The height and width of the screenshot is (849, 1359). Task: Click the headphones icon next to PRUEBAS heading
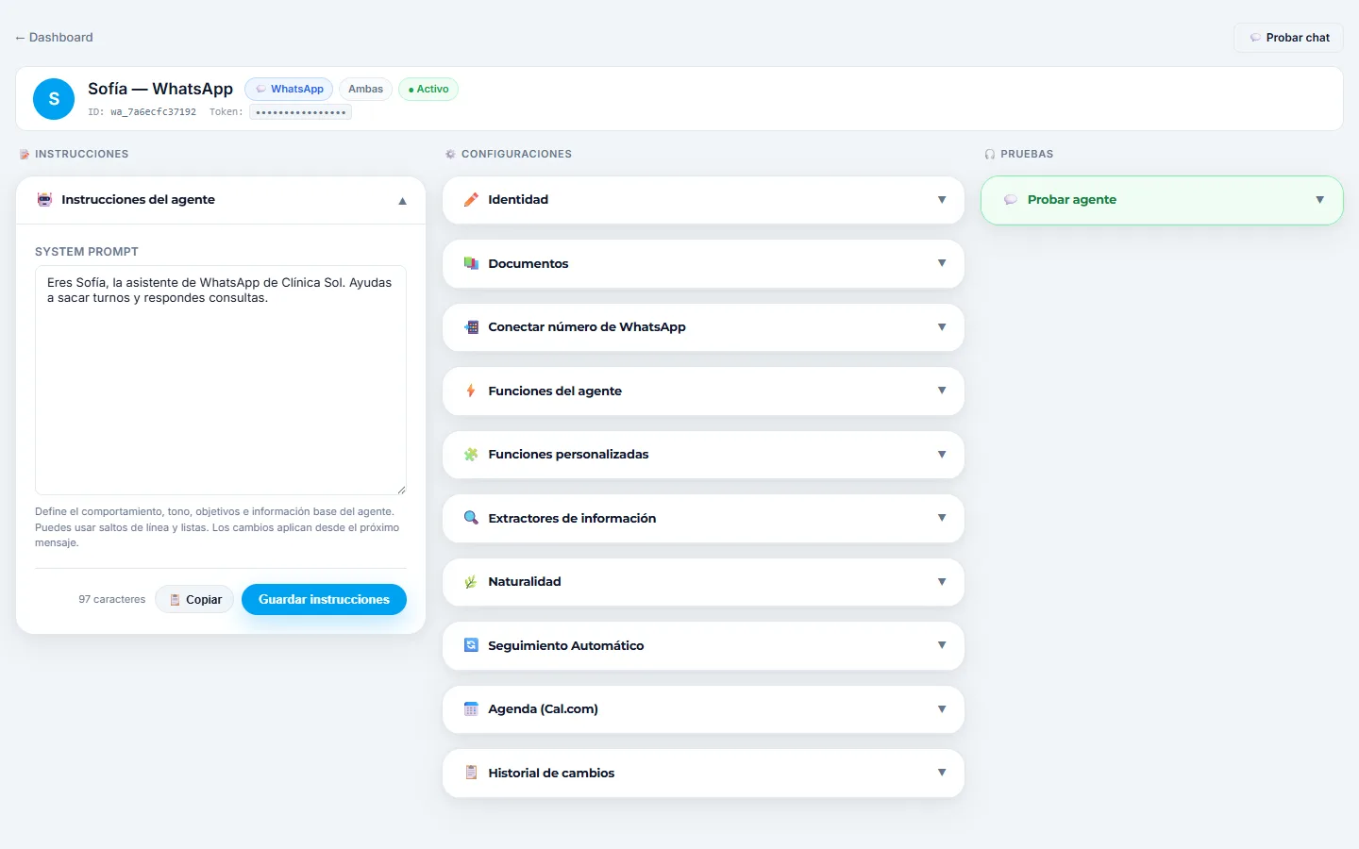coord(990,154)
